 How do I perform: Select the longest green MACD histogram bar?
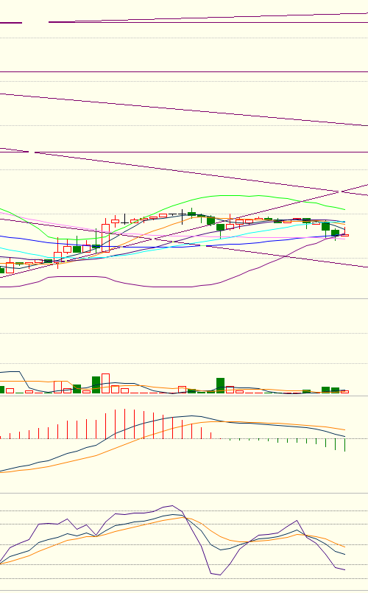click(345, 445)
